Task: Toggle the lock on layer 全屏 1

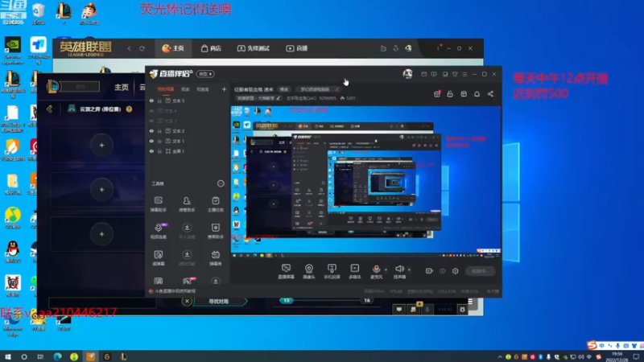Action: (x=159, y=151)
